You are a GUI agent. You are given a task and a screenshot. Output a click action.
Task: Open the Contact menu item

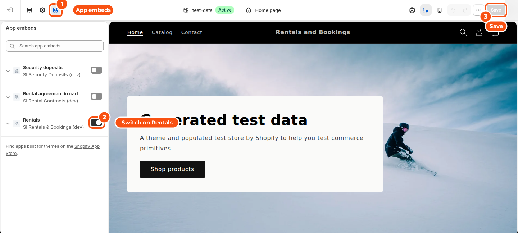pyautogui.click(x=192, y=32)
